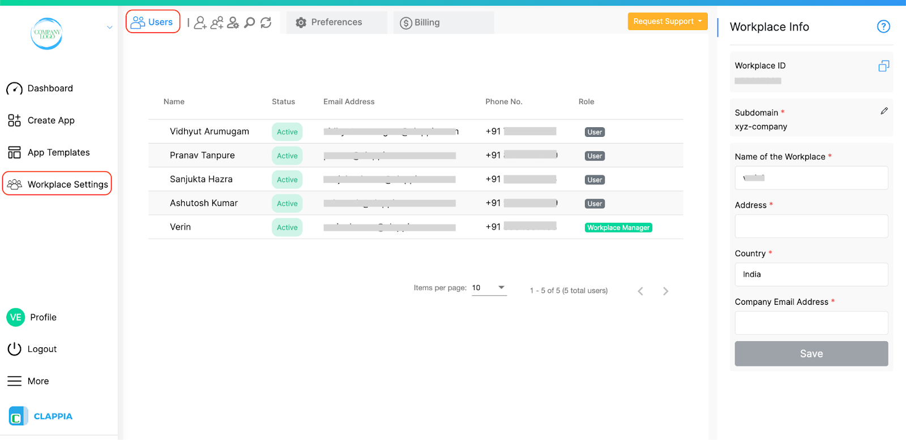Click the Role column header

coord(586,102)
